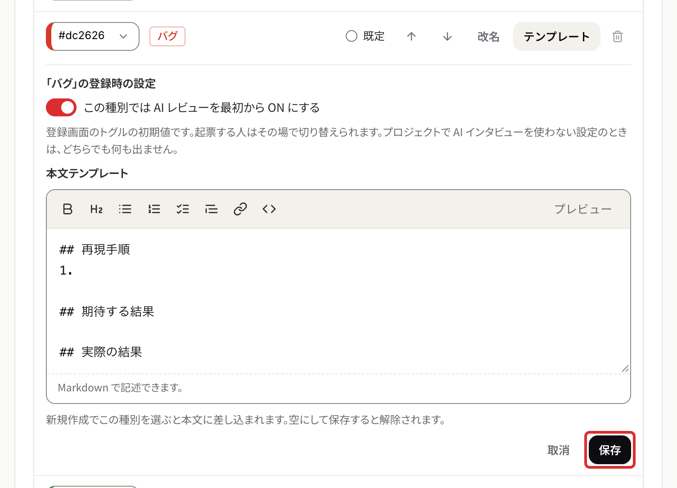Image resolution: width=677 pixels, height=488 pixels.
Task: Click the red バグ label badge
Action: 167,36
